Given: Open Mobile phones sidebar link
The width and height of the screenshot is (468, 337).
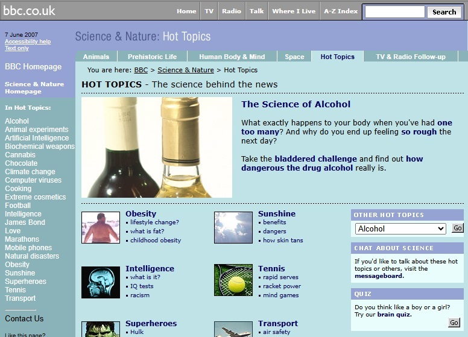Looking at the screenshot, I should [28, 248].
